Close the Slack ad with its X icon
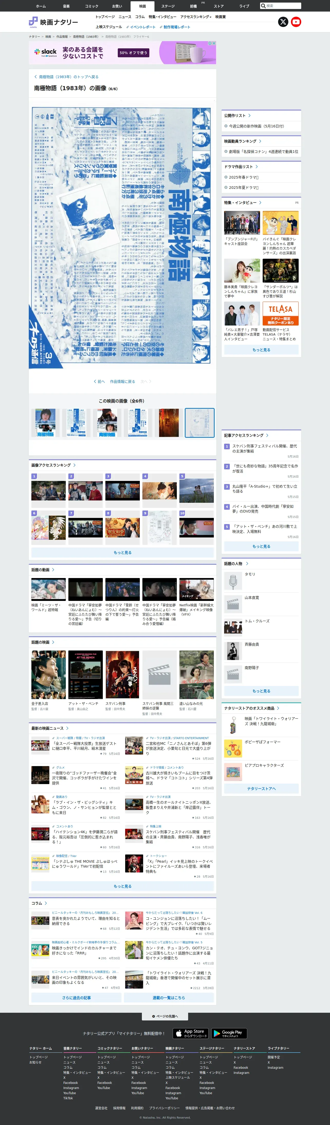330x1125 pixels. (214, 43)
